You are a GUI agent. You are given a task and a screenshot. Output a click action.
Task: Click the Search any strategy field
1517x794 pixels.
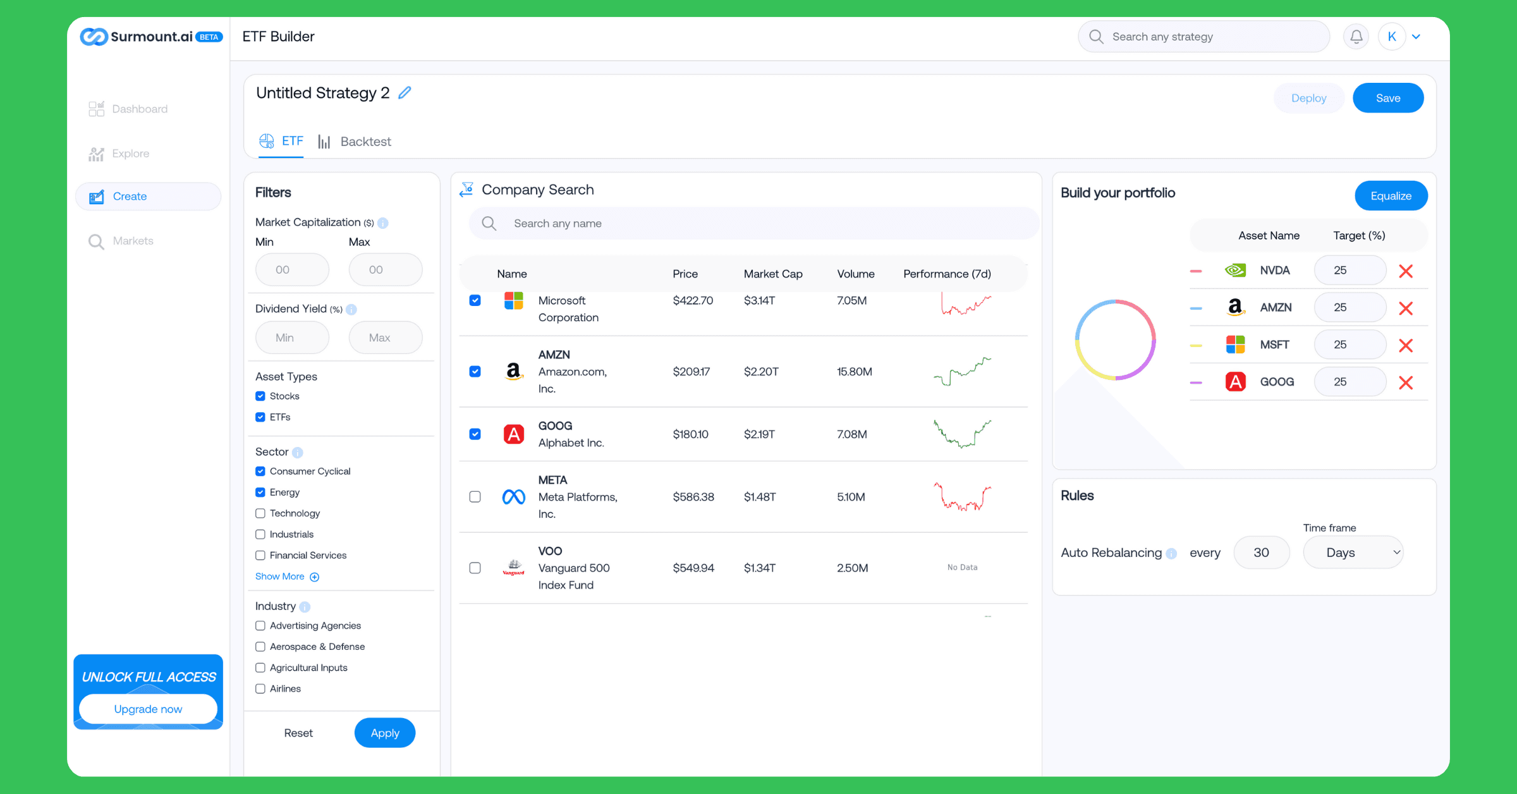click(1203, 37)
